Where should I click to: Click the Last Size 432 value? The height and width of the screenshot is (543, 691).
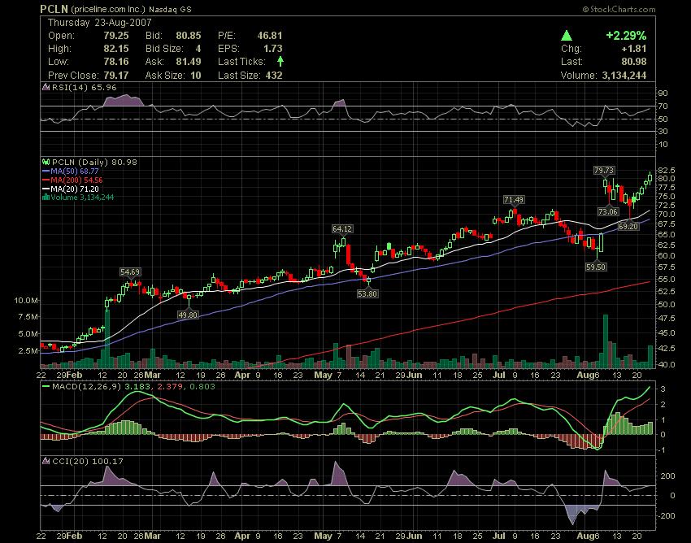coord(274,75)
